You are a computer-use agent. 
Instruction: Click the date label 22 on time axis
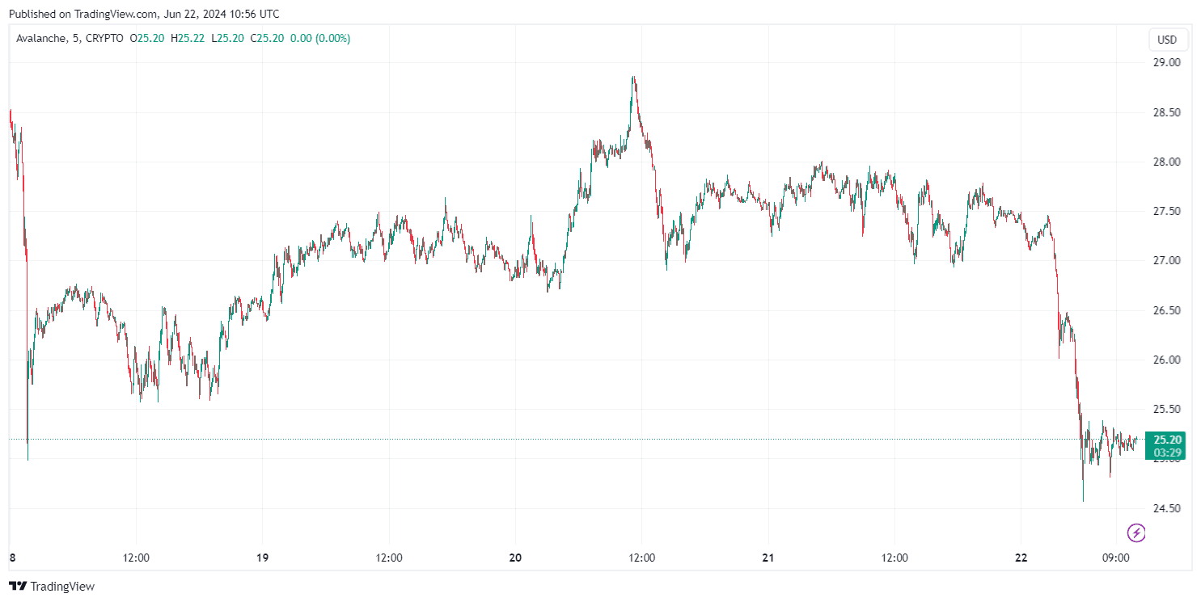click(x=1021, y=558)
